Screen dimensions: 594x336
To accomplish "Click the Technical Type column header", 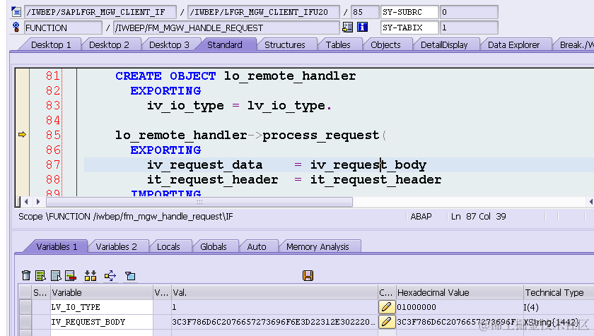I will click(x=559, y=292).
